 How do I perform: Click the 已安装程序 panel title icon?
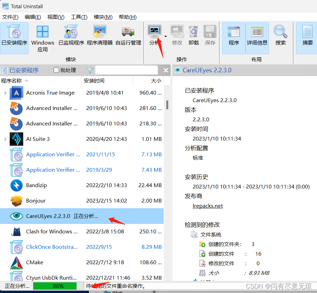tap(4, 70)
